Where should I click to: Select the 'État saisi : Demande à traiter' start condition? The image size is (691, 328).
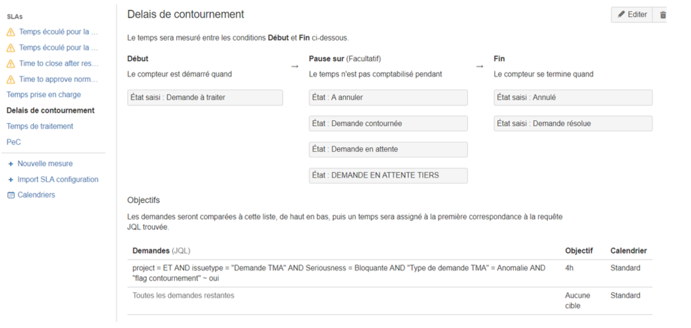pyautogui.click(x=205, y=97)
